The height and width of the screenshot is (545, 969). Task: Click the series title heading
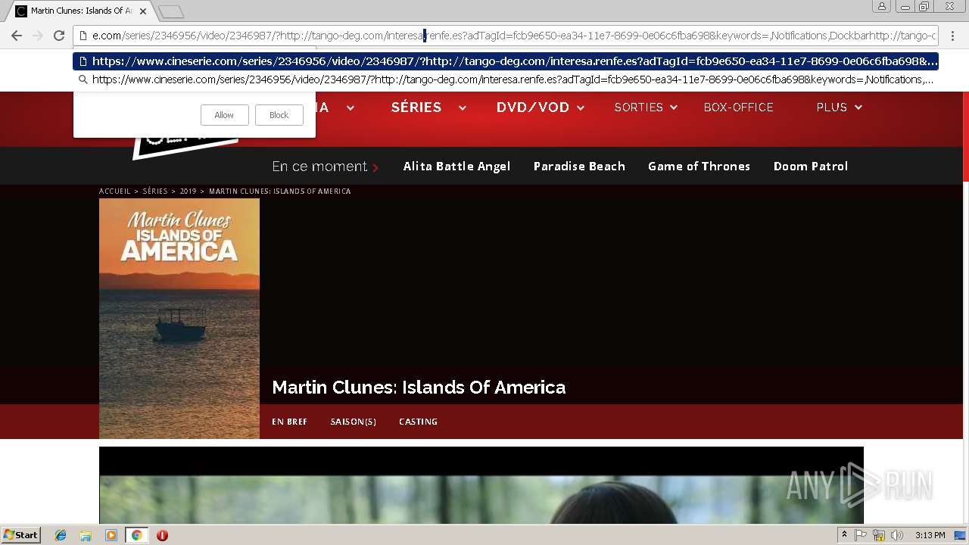click(x=419, y=388)
